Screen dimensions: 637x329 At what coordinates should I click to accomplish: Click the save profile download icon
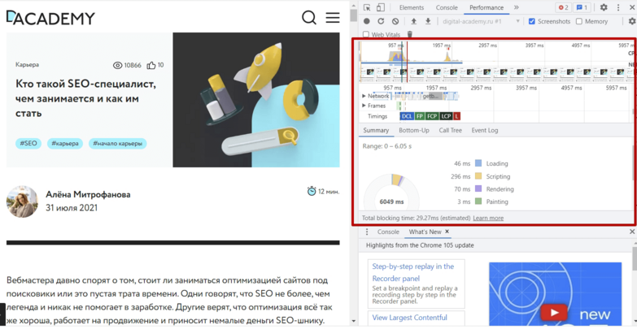click(x=428, y=21)
